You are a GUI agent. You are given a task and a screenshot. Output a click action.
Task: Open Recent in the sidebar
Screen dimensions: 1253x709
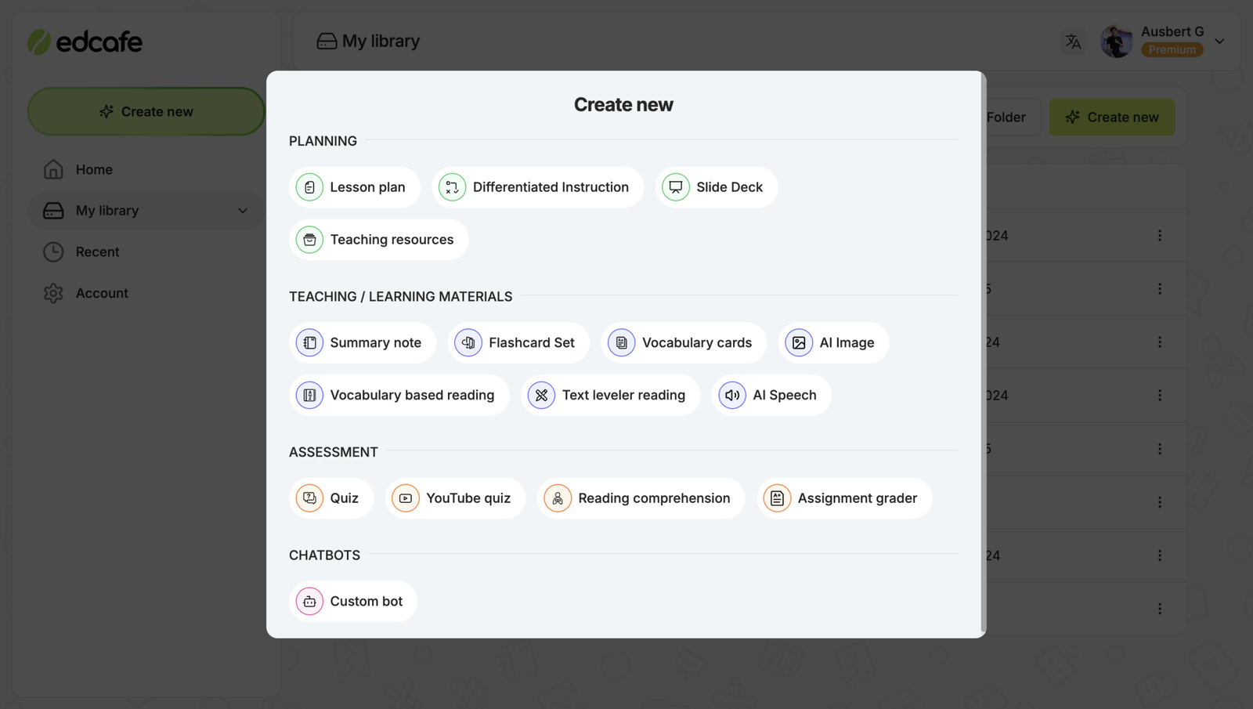point(97,252)
